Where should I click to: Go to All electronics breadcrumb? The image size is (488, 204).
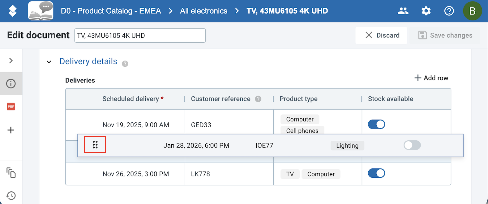point(203,11)
